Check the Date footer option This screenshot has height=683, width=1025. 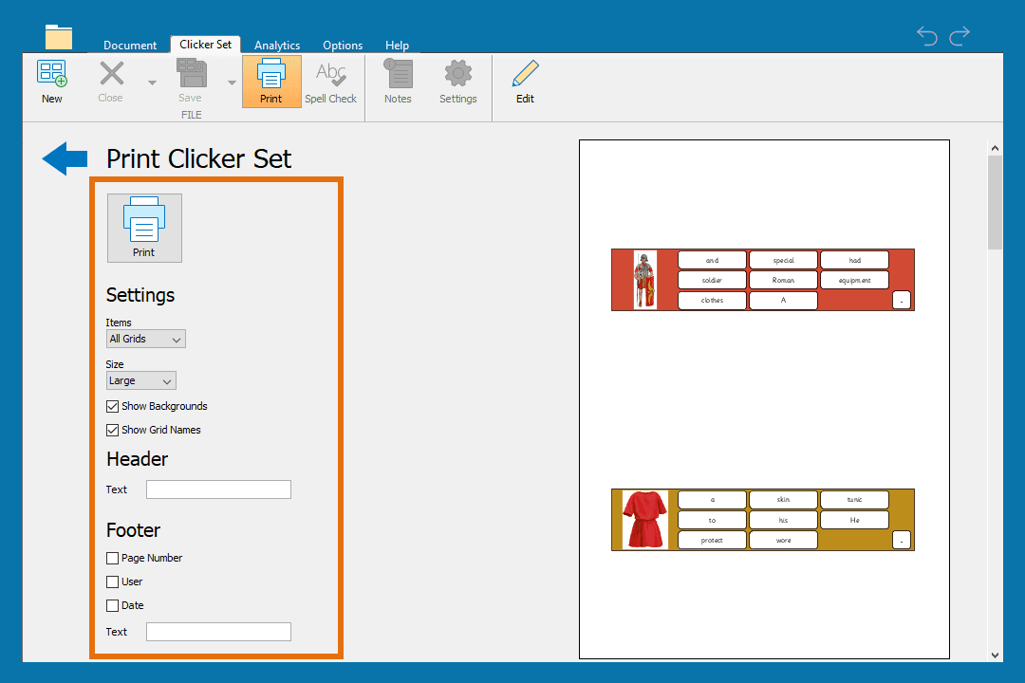click(112, 605)
